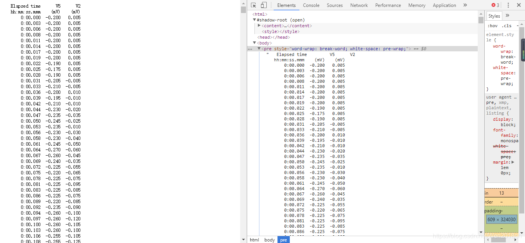Open the Memory tab
The width and height of the screenshot is (525, 243).
[417, 5]
